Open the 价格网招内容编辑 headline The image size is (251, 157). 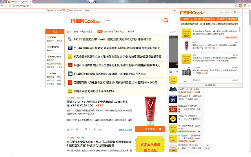[110, 74]
